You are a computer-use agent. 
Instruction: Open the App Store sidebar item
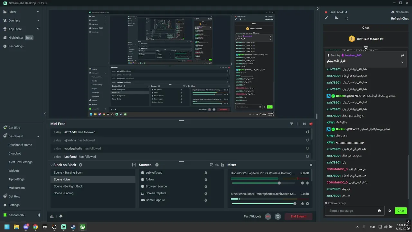[15, 29]
